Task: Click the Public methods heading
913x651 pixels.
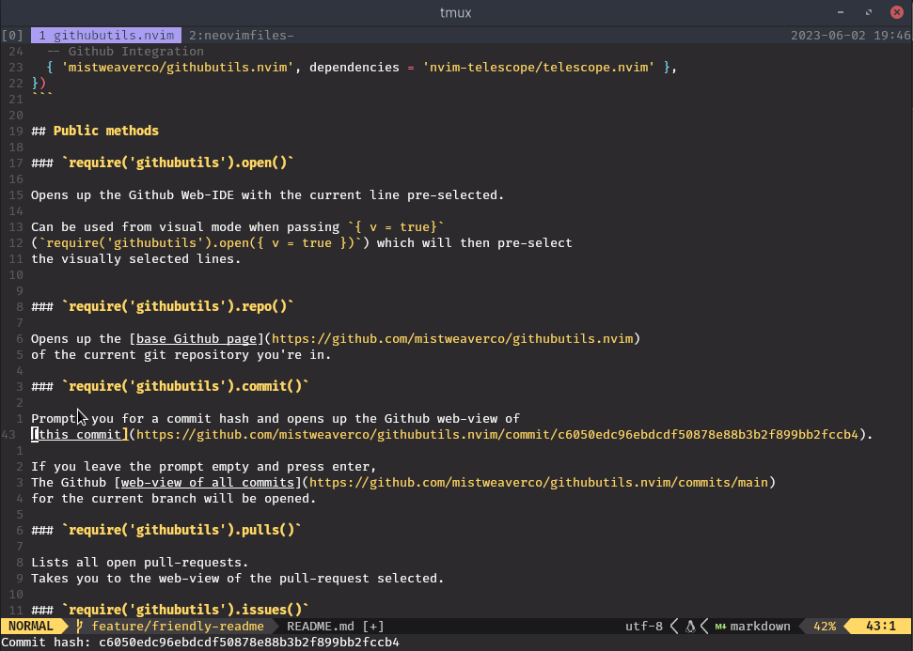Action: click(95, 131)
